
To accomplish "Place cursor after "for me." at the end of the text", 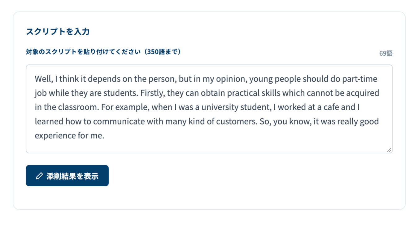I will 105,136.
